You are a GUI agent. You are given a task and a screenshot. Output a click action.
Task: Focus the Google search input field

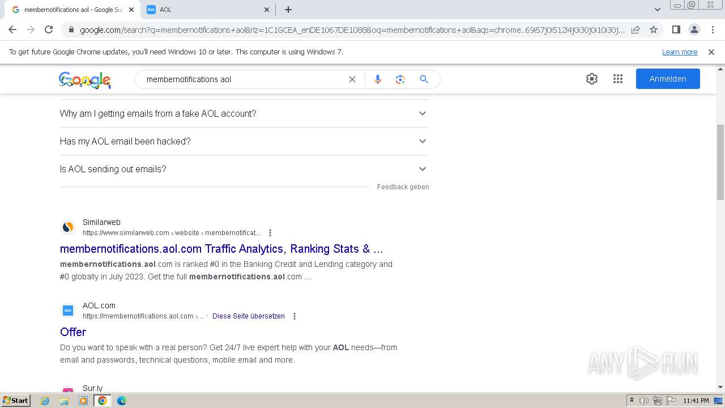(244, 79)
